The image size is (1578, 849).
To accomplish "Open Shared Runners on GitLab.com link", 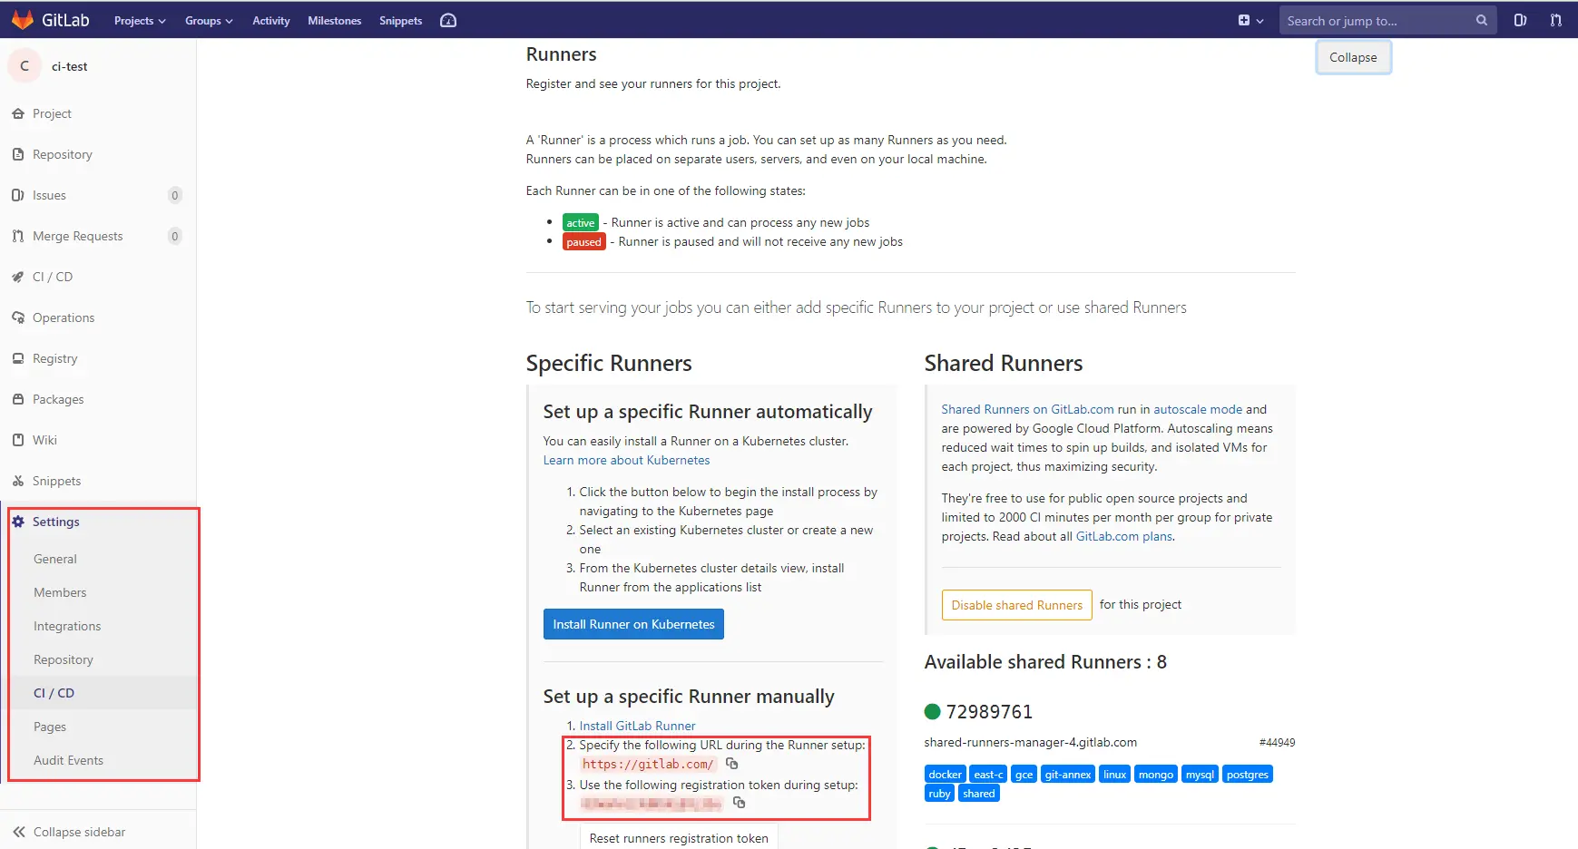I will [1027, 409].
